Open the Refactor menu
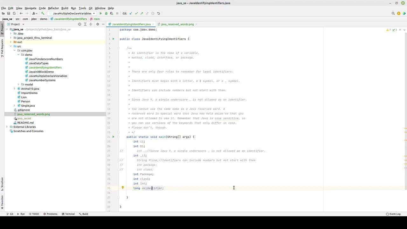 tap(53, 8)
